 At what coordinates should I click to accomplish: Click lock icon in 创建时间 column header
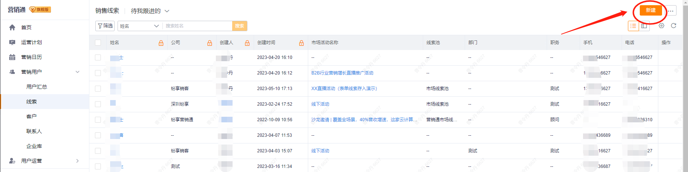click(x=302, y=43)
